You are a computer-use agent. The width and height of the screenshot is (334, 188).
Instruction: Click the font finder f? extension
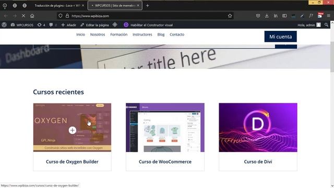311,16
